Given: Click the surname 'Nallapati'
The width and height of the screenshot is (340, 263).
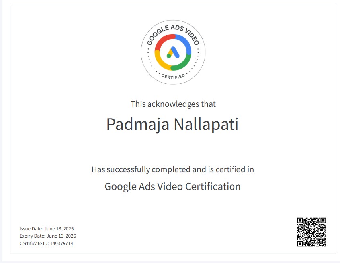Looking at the screenshot, I should 206,124.
